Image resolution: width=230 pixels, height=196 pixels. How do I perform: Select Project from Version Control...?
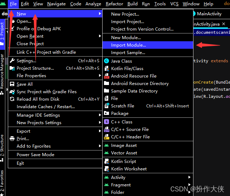click(148, 29)
